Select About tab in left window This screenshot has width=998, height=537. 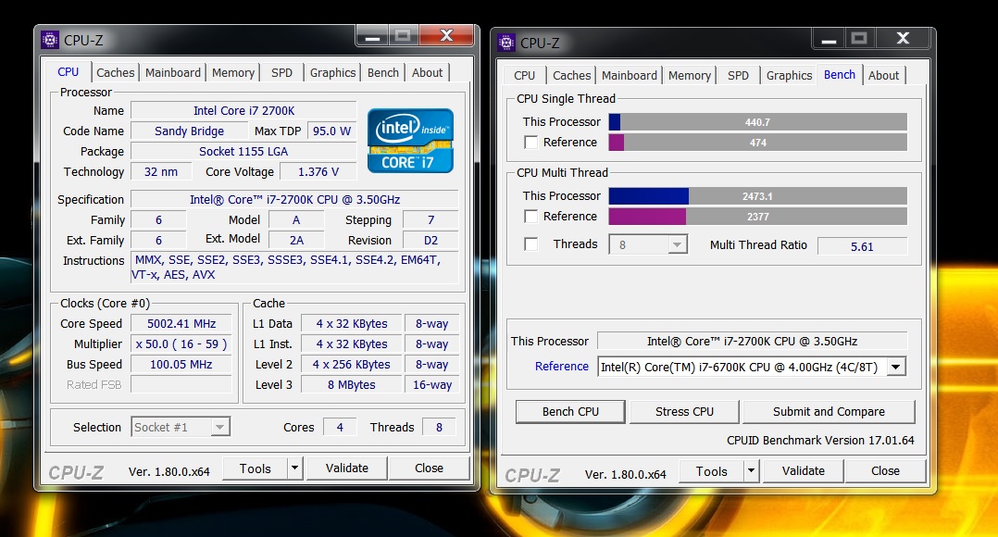point(427,72)
